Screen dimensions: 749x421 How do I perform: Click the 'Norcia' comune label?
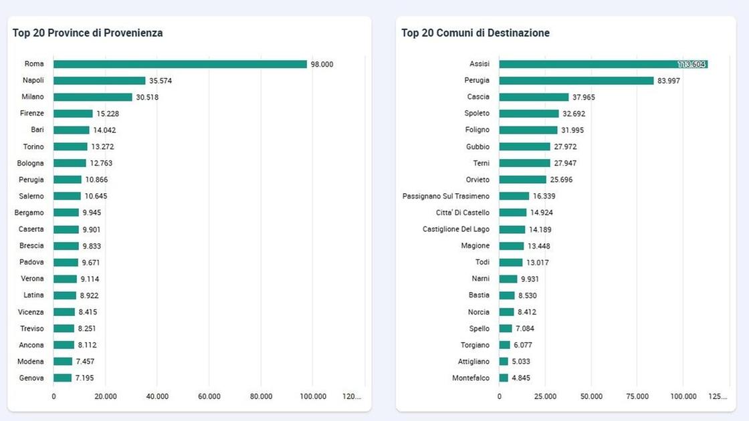(479, 312)
